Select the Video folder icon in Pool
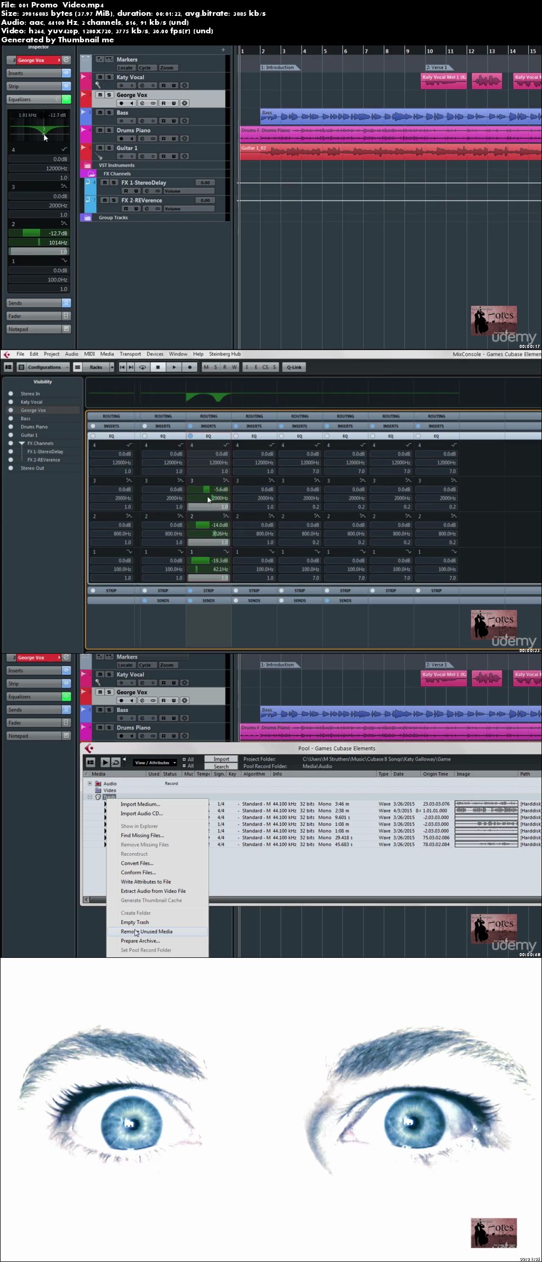The height and width of the screenshot is (1262, 542). coord(98,790)
